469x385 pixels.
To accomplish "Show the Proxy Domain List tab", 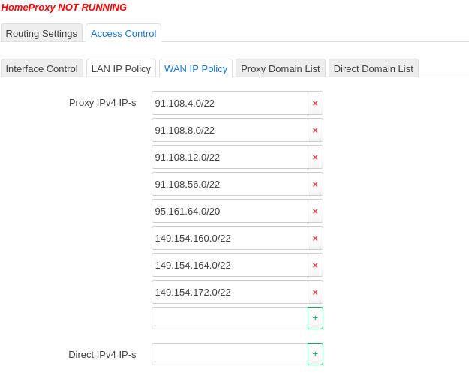I will [280, 68].
